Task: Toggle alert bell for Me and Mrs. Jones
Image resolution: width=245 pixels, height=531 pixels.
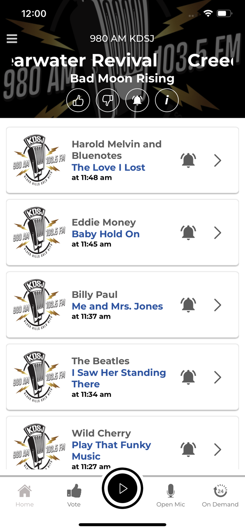Action: click(x=188, y=305)
